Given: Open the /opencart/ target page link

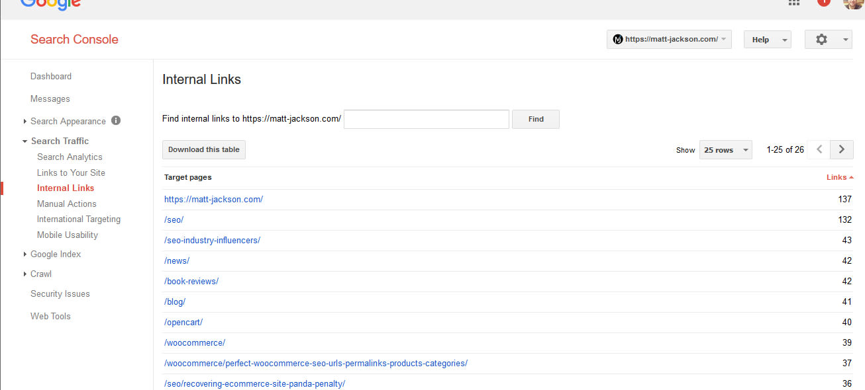Looking at the screenshot, I should (183, 322).
